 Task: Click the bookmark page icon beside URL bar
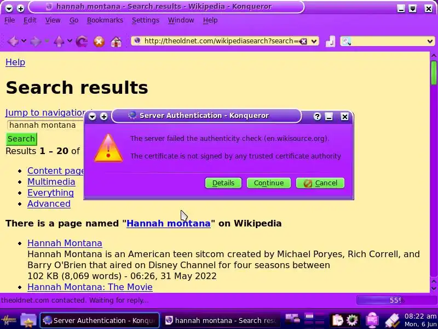coord(330,42)
